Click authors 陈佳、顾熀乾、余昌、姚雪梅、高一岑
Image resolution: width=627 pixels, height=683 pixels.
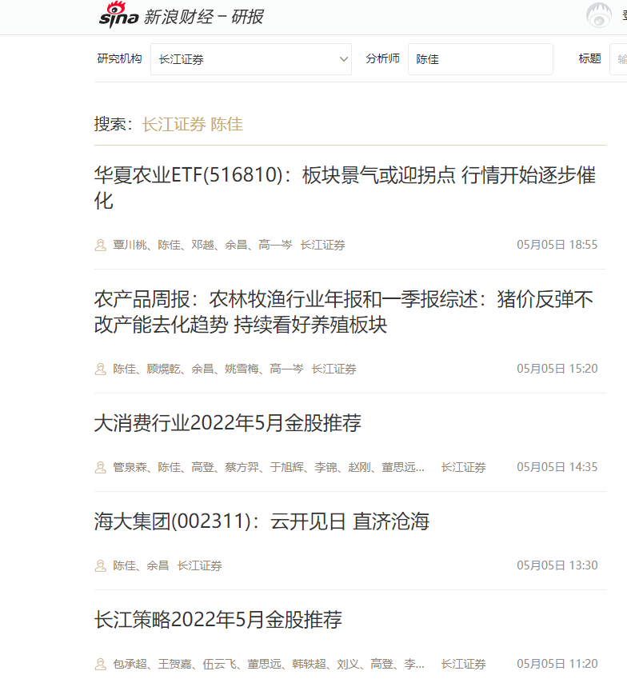(208, 369)
